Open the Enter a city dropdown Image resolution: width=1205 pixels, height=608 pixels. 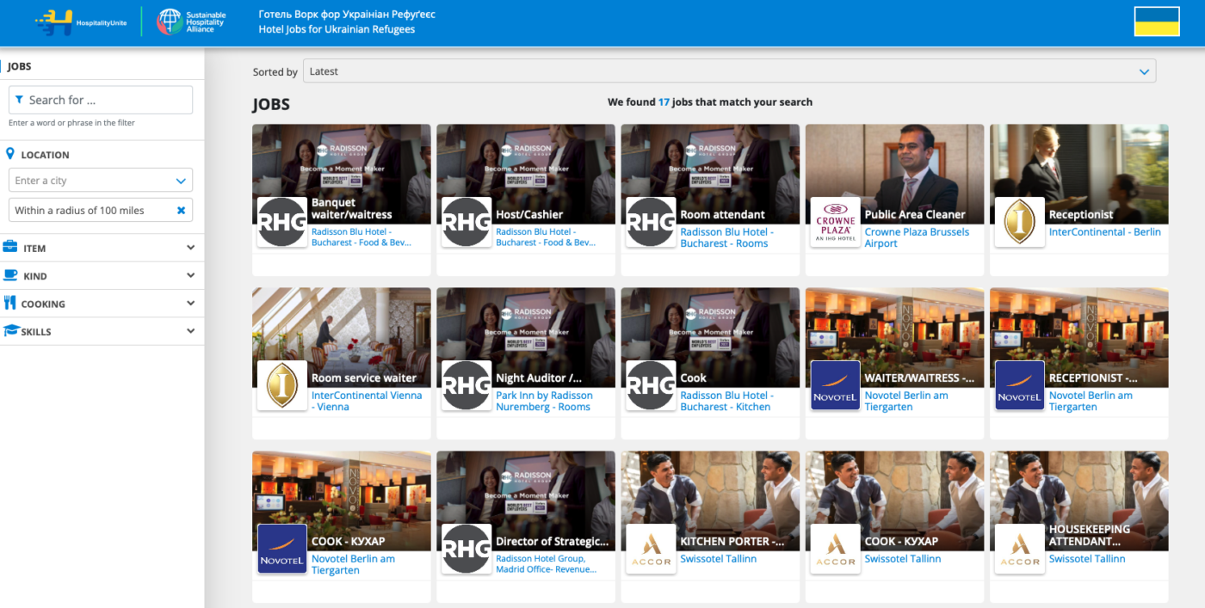pos(101,181)
